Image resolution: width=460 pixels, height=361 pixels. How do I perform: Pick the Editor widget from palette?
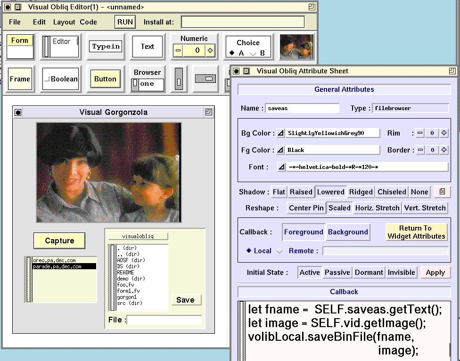coord(61,46)
